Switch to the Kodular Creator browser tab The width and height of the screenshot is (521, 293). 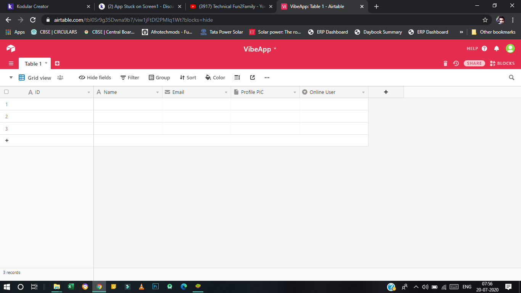[x=48, y=6]
